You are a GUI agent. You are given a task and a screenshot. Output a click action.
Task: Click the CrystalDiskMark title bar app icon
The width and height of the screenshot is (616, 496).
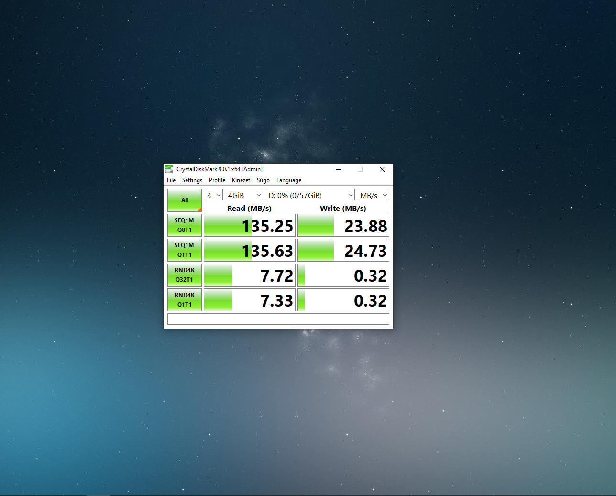pos(169,169)
